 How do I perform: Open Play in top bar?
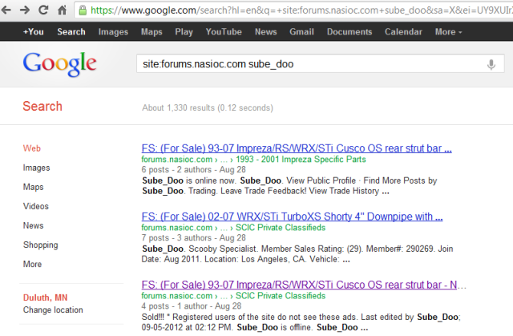pos(184,32)
